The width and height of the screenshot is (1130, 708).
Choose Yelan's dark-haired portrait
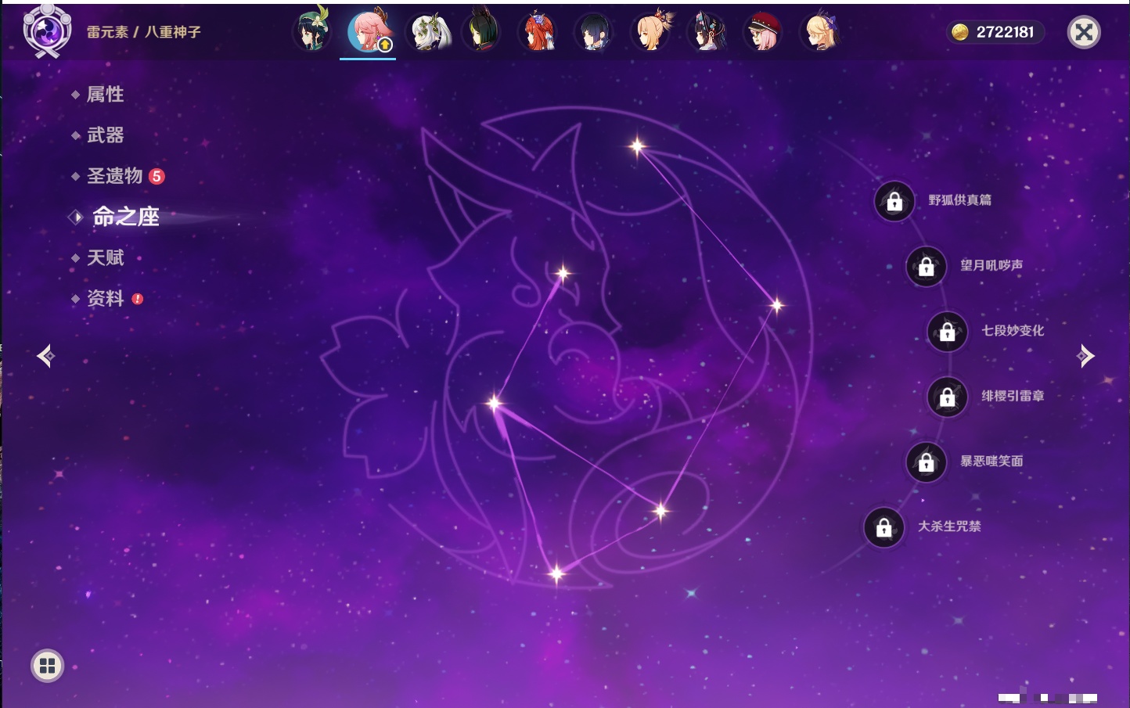coord(594,32)
